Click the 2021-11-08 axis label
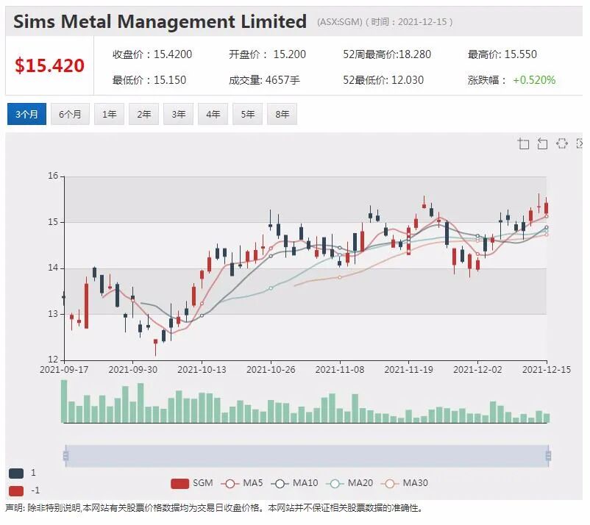Image resolution: width=590 pixels, height=525 pixels. [x=340, y=370]
